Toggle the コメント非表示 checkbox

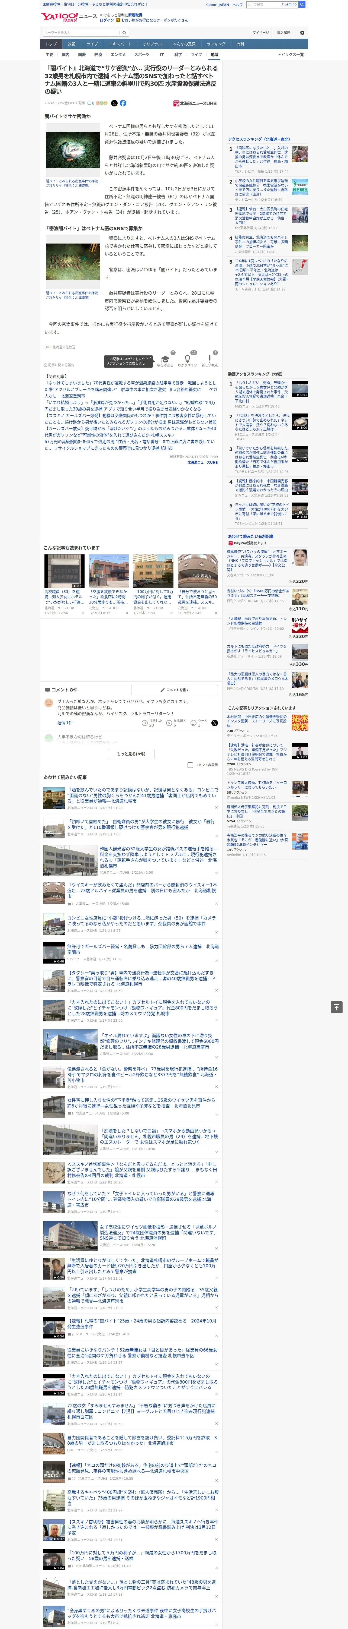point(190,765)
